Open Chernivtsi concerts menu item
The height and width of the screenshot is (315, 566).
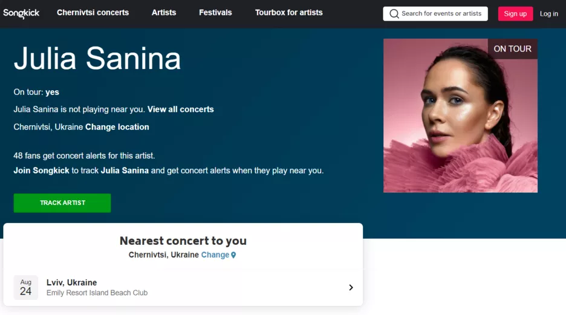(93, 13)
